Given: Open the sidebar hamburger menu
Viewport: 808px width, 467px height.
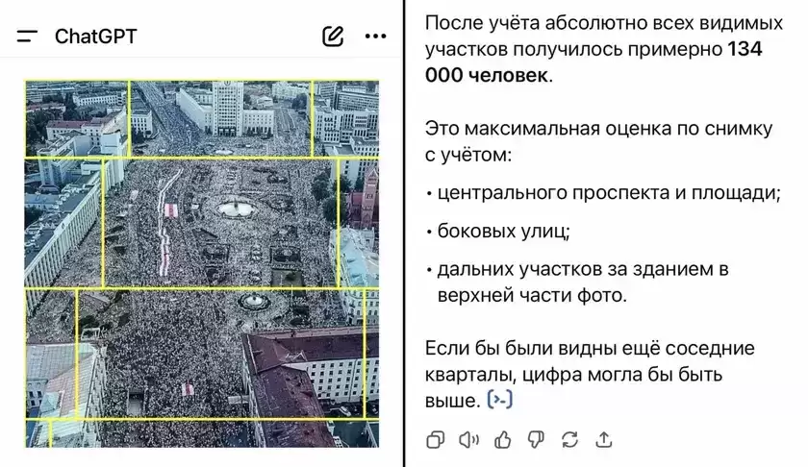Looking at the screenshot, I should [27, 37].
